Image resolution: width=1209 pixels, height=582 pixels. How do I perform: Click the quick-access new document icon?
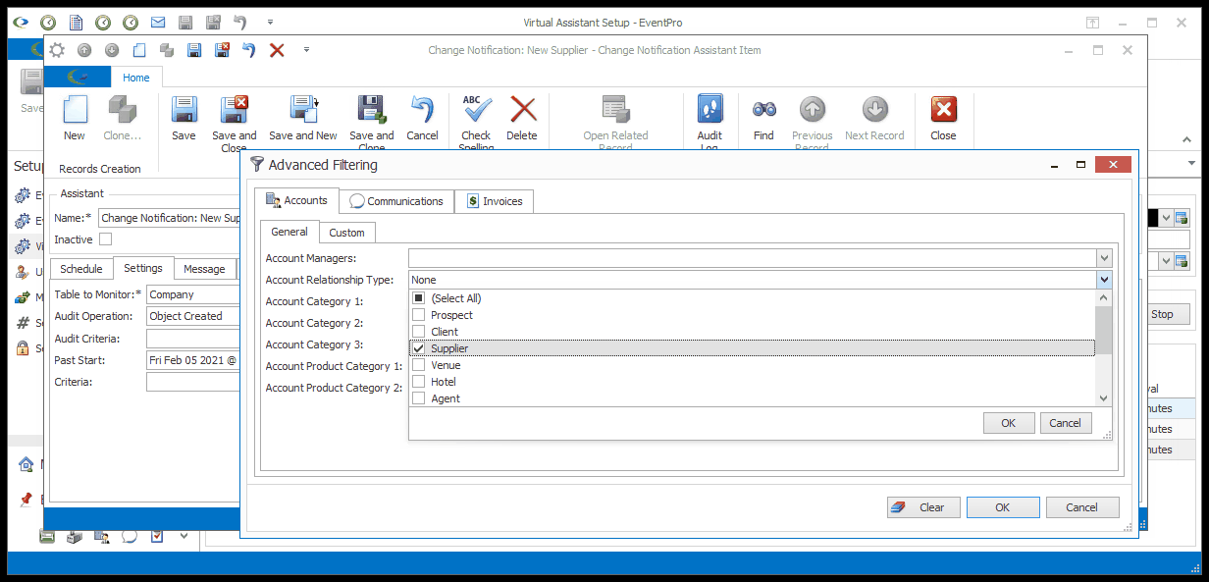(x=139, y=50)
